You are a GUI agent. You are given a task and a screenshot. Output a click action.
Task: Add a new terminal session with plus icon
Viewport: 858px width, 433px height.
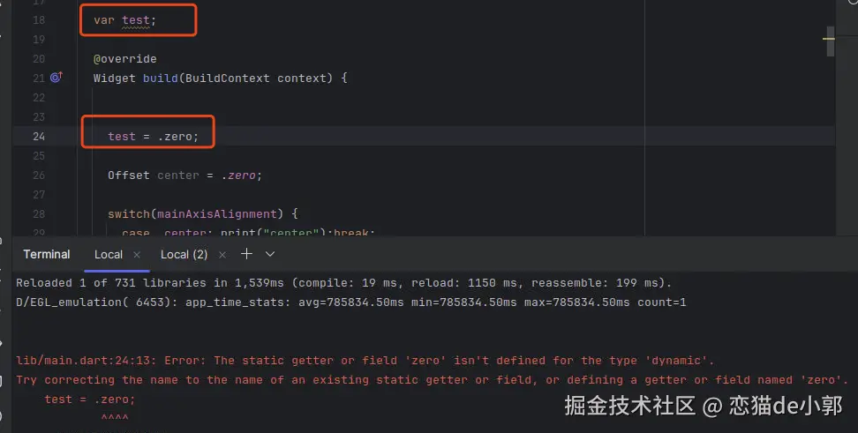(246, 254)
